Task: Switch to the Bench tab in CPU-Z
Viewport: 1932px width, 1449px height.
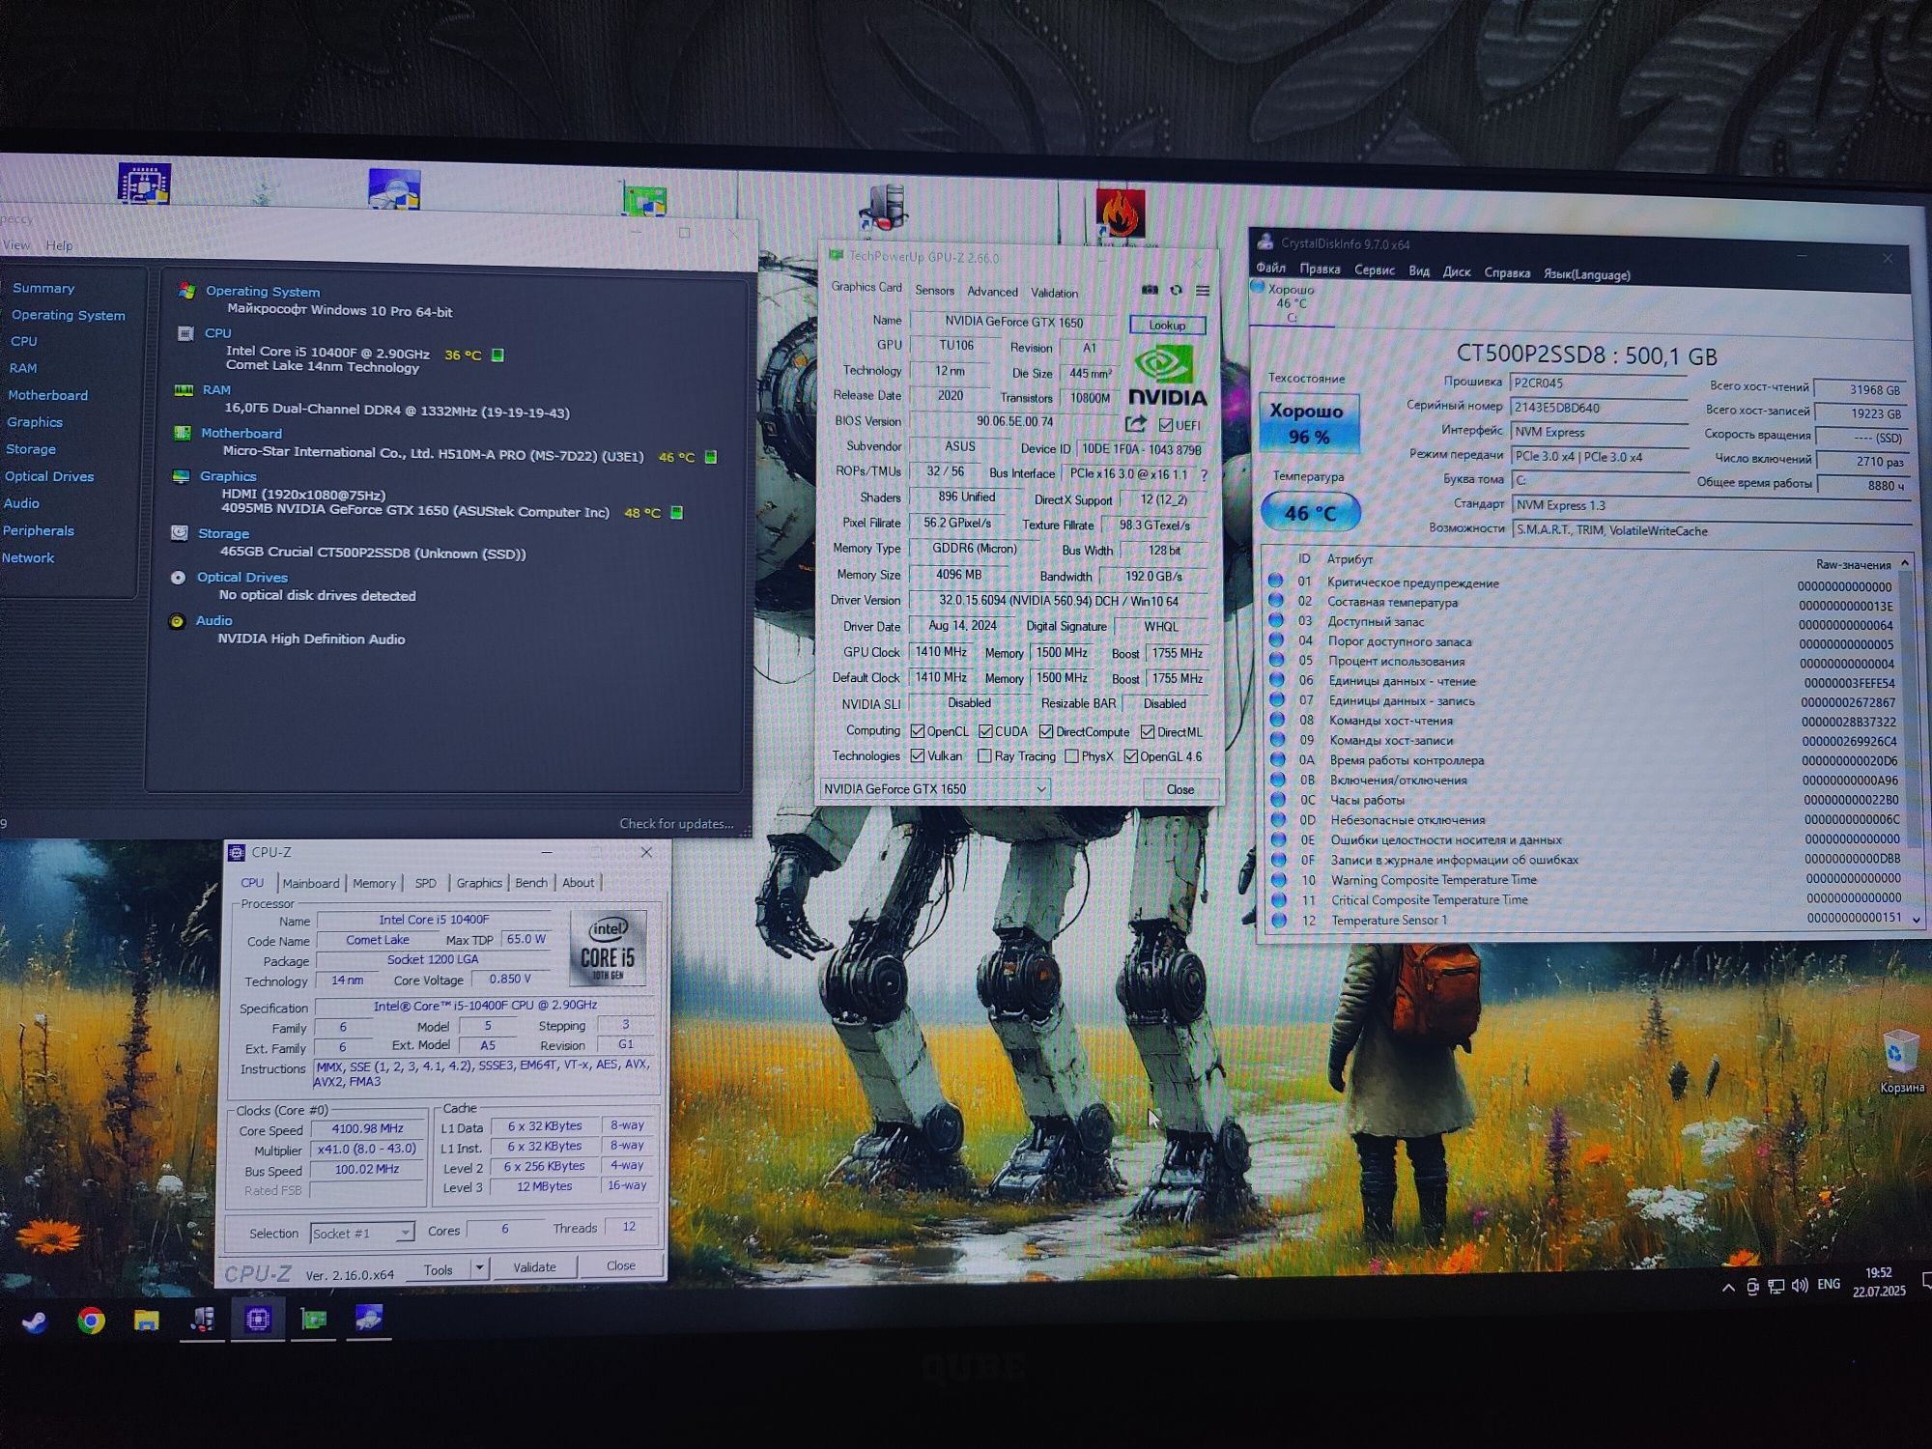Action: tap(530, 883)
